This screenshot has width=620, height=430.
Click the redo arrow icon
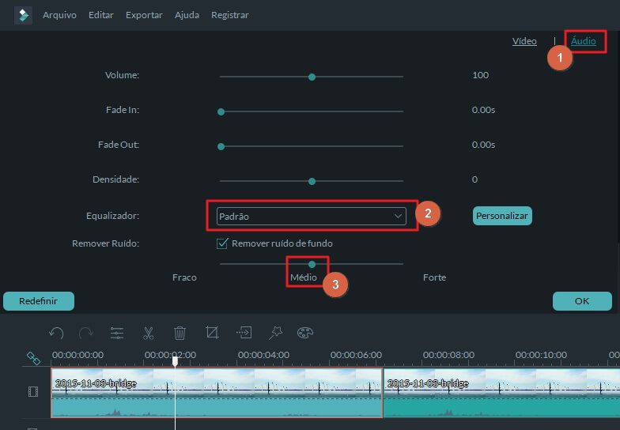pos(86,334)
